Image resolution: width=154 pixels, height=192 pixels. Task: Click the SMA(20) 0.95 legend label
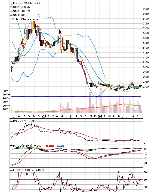pyautogui.click(x=22, y=11)
